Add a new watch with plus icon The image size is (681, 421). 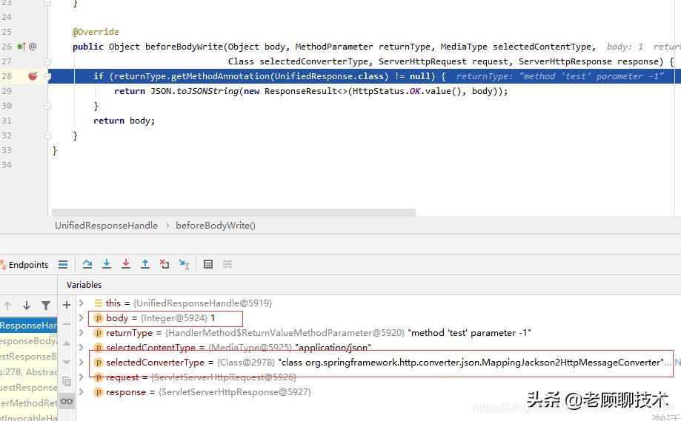pos(67,304)
